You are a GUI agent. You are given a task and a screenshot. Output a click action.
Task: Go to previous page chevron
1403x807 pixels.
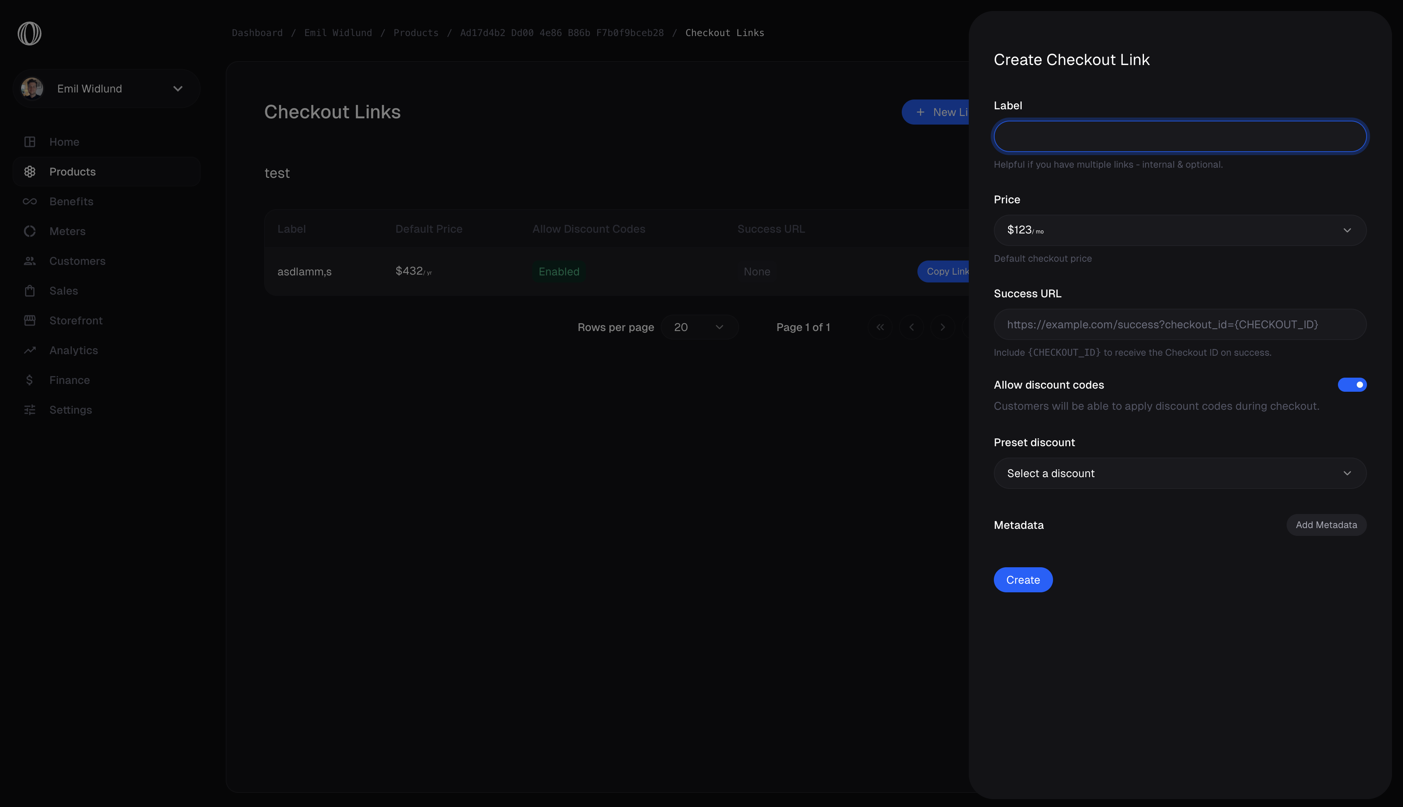click(911, 327)
